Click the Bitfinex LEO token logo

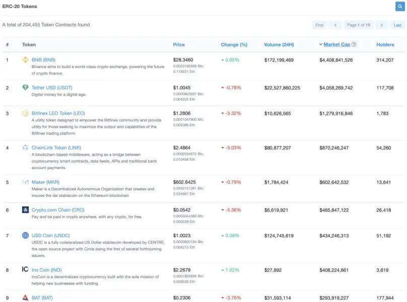[25, 113]
